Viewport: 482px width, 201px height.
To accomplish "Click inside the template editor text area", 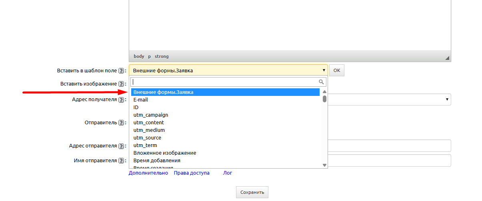I will tap(290, 25).
